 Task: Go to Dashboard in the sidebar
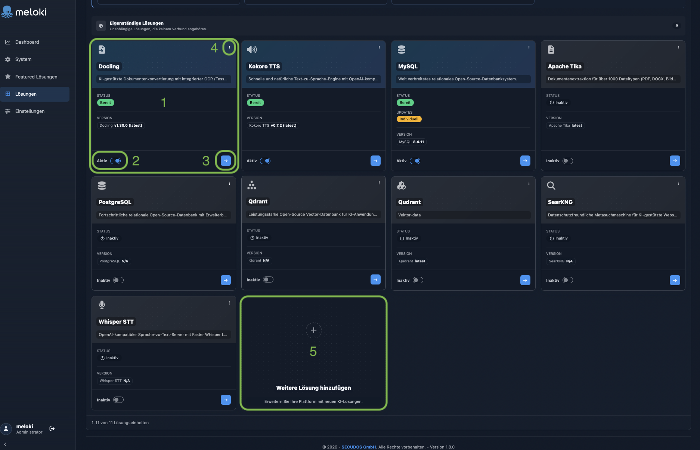[35, 42]
